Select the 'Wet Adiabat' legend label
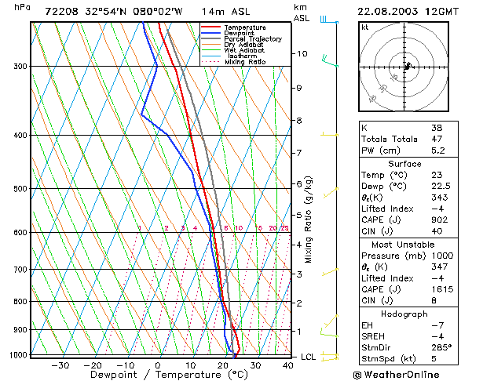 tap(244, 50)
